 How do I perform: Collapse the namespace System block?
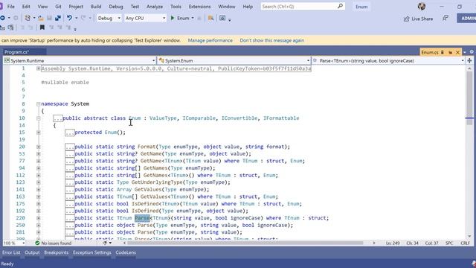[x=39, y=104]
